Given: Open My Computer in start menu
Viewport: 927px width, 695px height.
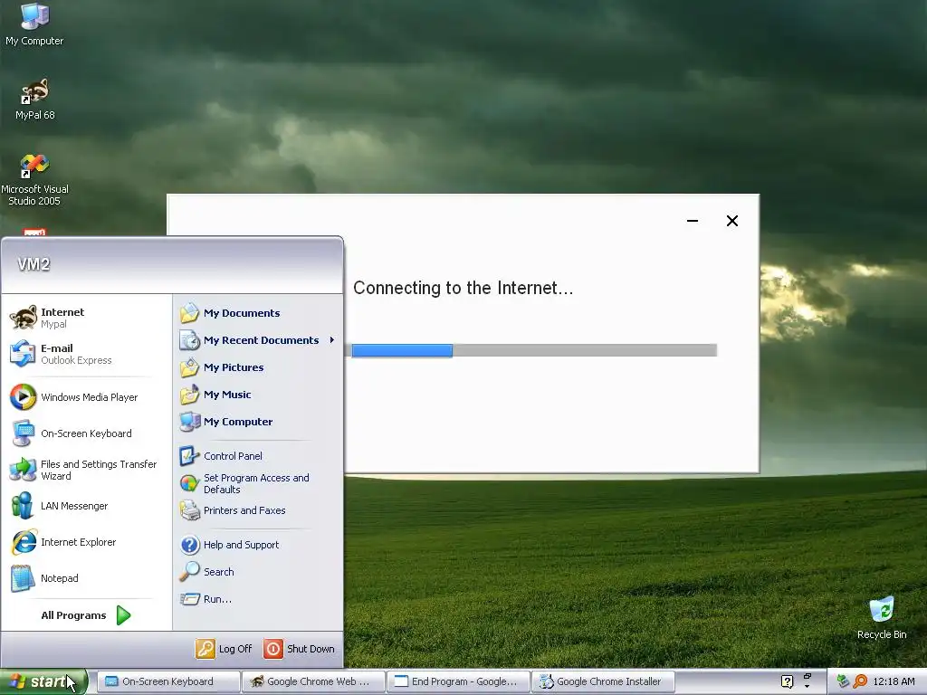Looking at the screenshot, I should pos(258,422).
